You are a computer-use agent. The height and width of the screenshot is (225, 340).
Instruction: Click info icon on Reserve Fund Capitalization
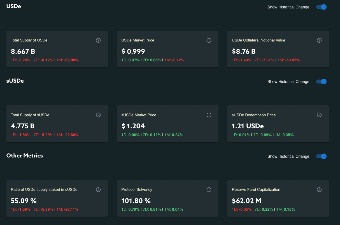point(319,190)
